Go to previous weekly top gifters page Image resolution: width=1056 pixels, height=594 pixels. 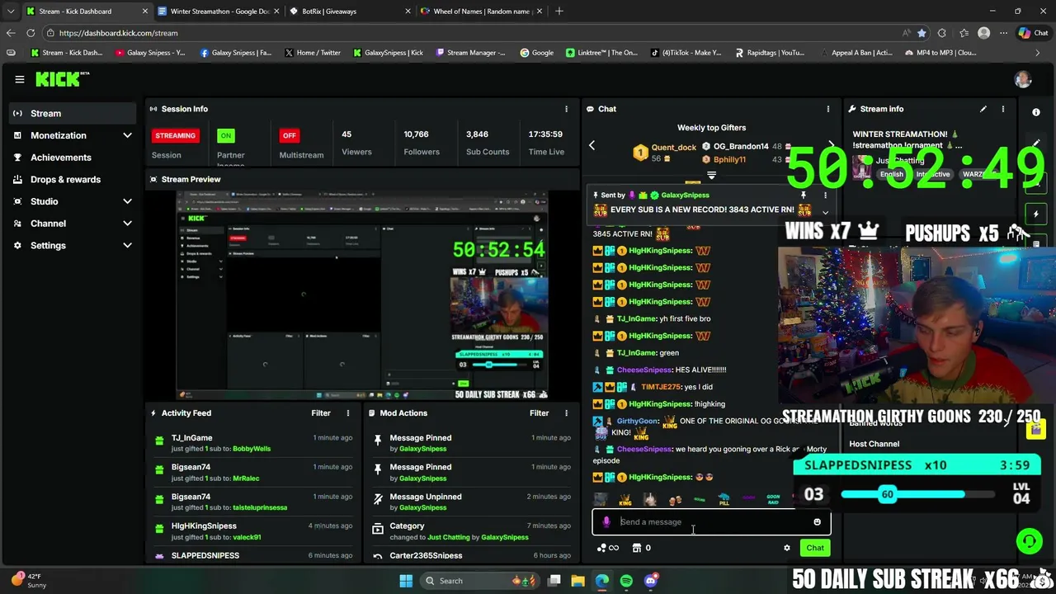pos(592,145)
